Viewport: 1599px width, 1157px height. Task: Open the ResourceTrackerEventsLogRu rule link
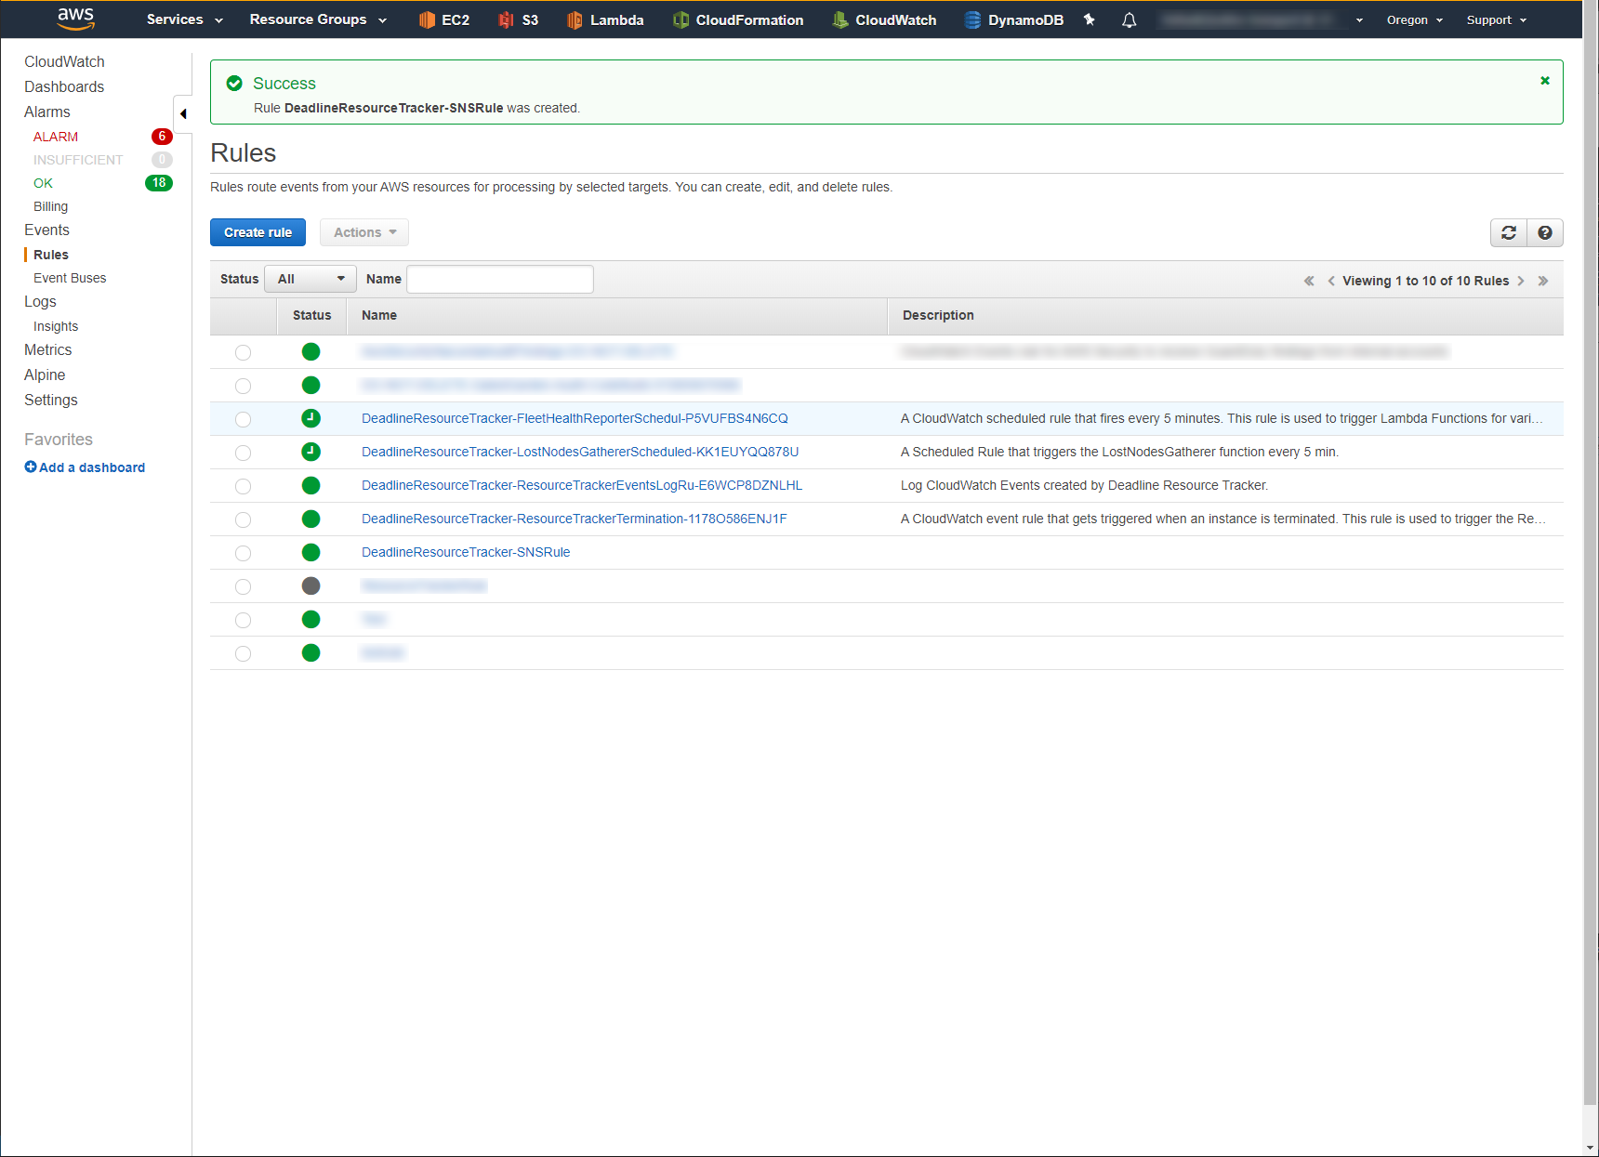[x=582, y=485]
